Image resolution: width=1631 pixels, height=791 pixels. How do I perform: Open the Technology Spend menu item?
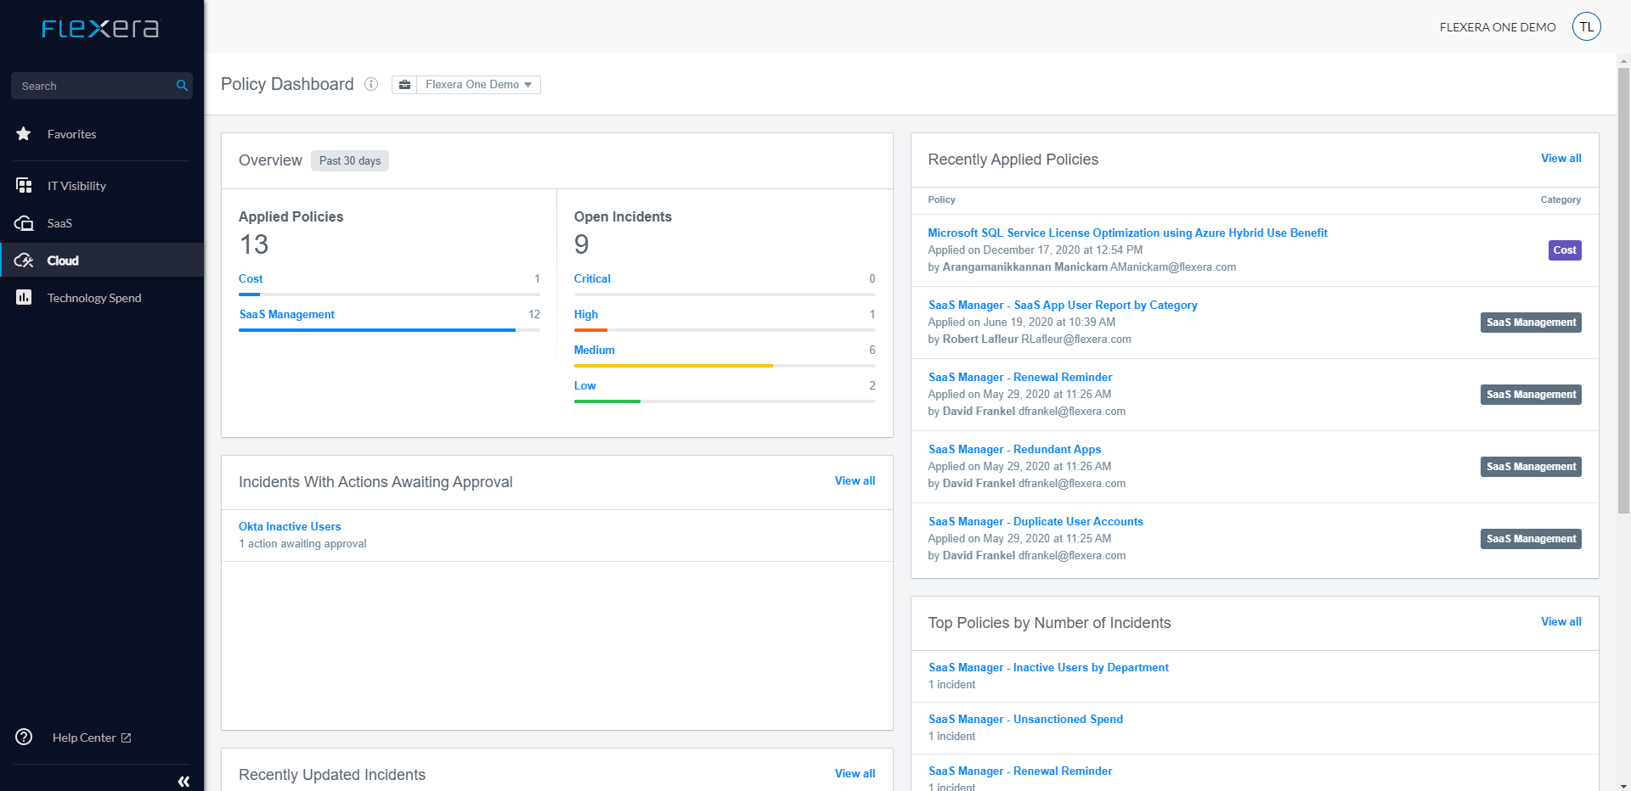pos(94,298)
